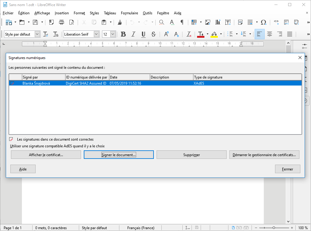Toggle the bulleted list button

[x=230, y=34]
